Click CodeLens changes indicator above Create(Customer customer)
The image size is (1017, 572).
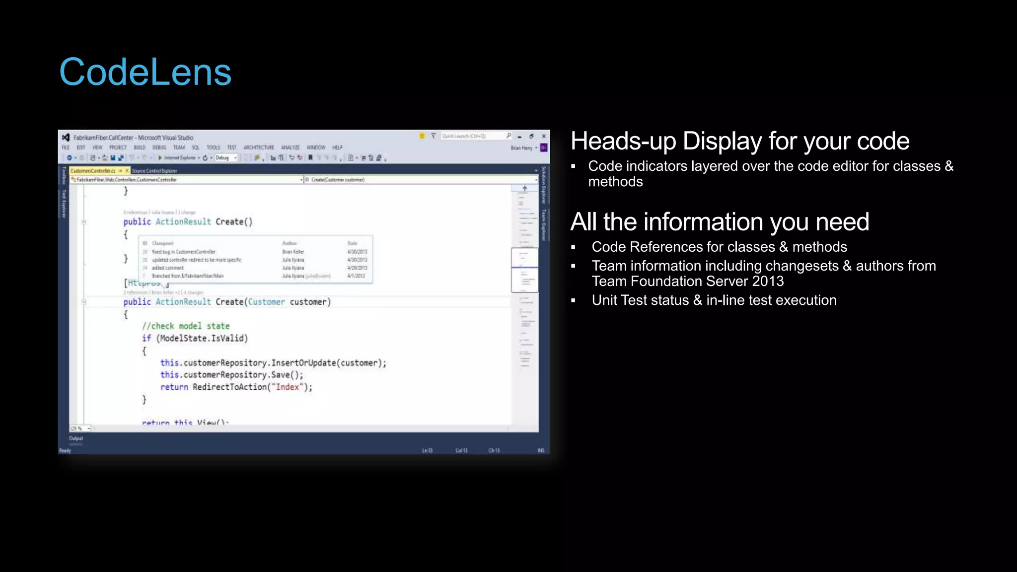pyautogui.click(x=194, y=293)
